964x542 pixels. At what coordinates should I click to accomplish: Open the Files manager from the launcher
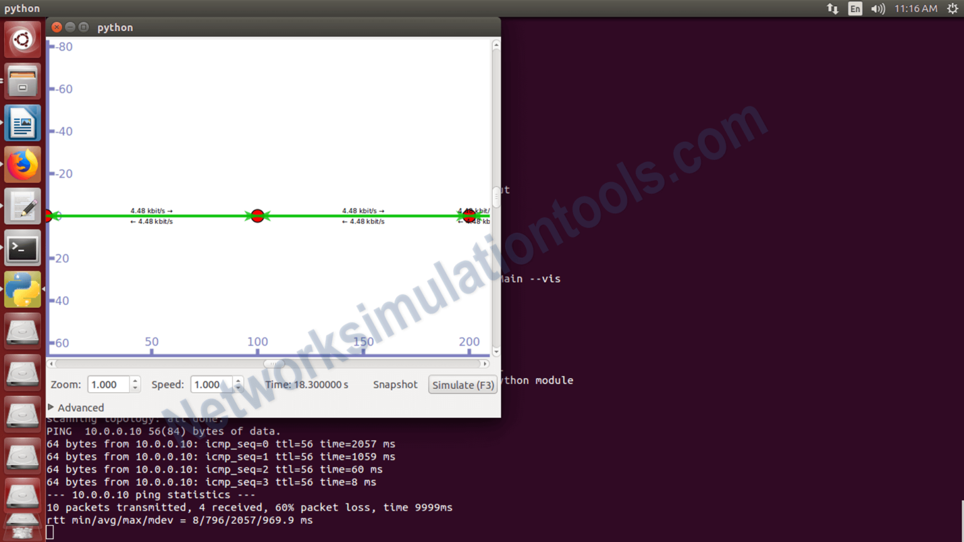coord(22,81)
